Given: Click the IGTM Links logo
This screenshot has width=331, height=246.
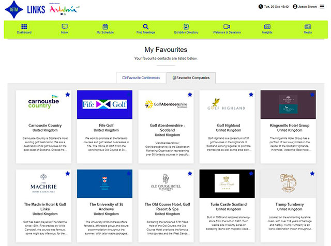Looking at the screenshot, I should click(25, 9).
